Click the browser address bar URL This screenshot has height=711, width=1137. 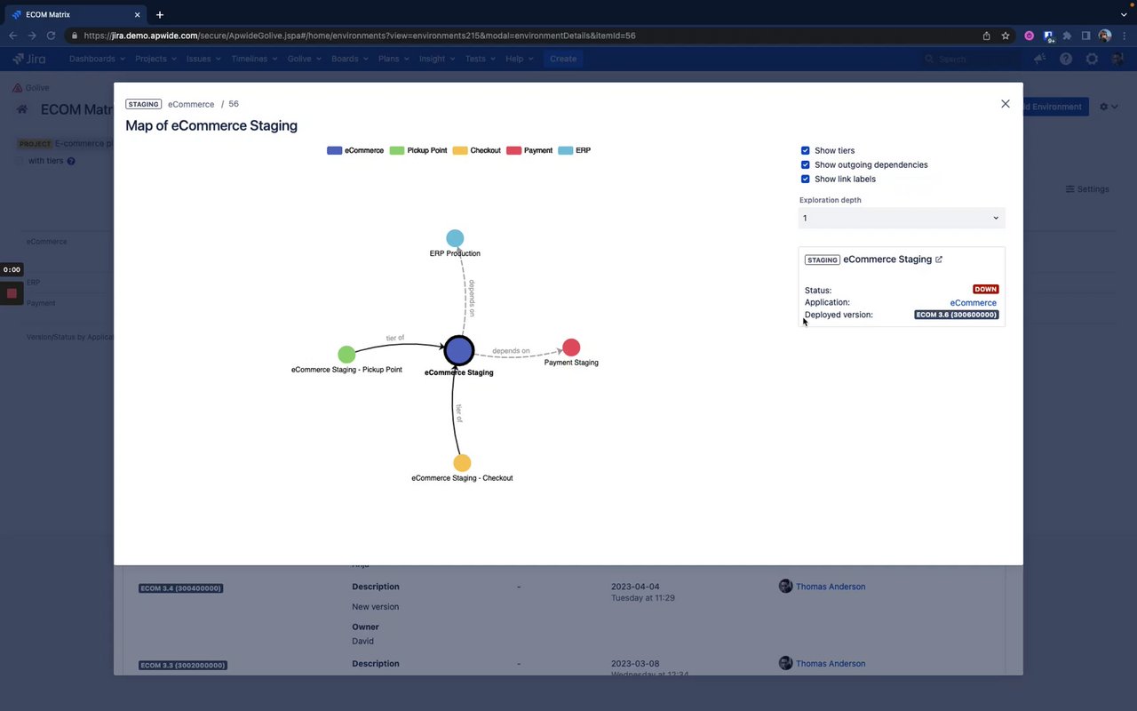click(x=360, y=36)
